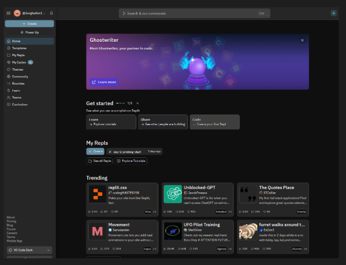Click the #css tag on replit.css
Screen dimensions: 346x265
pos(148,212)
